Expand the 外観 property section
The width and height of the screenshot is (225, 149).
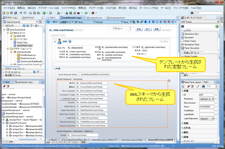tap(182, 123)
